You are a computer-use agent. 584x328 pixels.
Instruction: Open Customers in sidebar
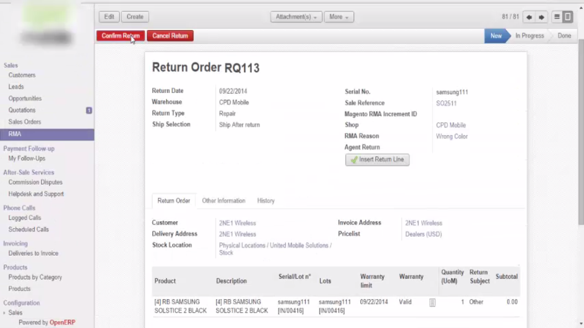click(x=22, y=75)
